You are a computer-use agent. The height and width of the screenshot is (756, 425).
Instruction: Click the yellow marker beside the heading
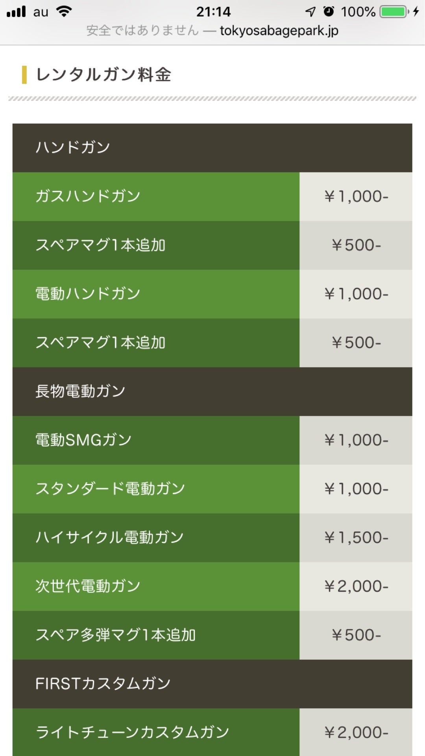pyautogui.click(x=24, y=75)
